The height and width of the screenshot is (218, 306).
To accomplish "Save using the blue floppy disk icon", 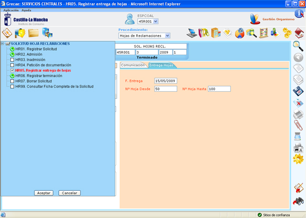I will 298,91.
